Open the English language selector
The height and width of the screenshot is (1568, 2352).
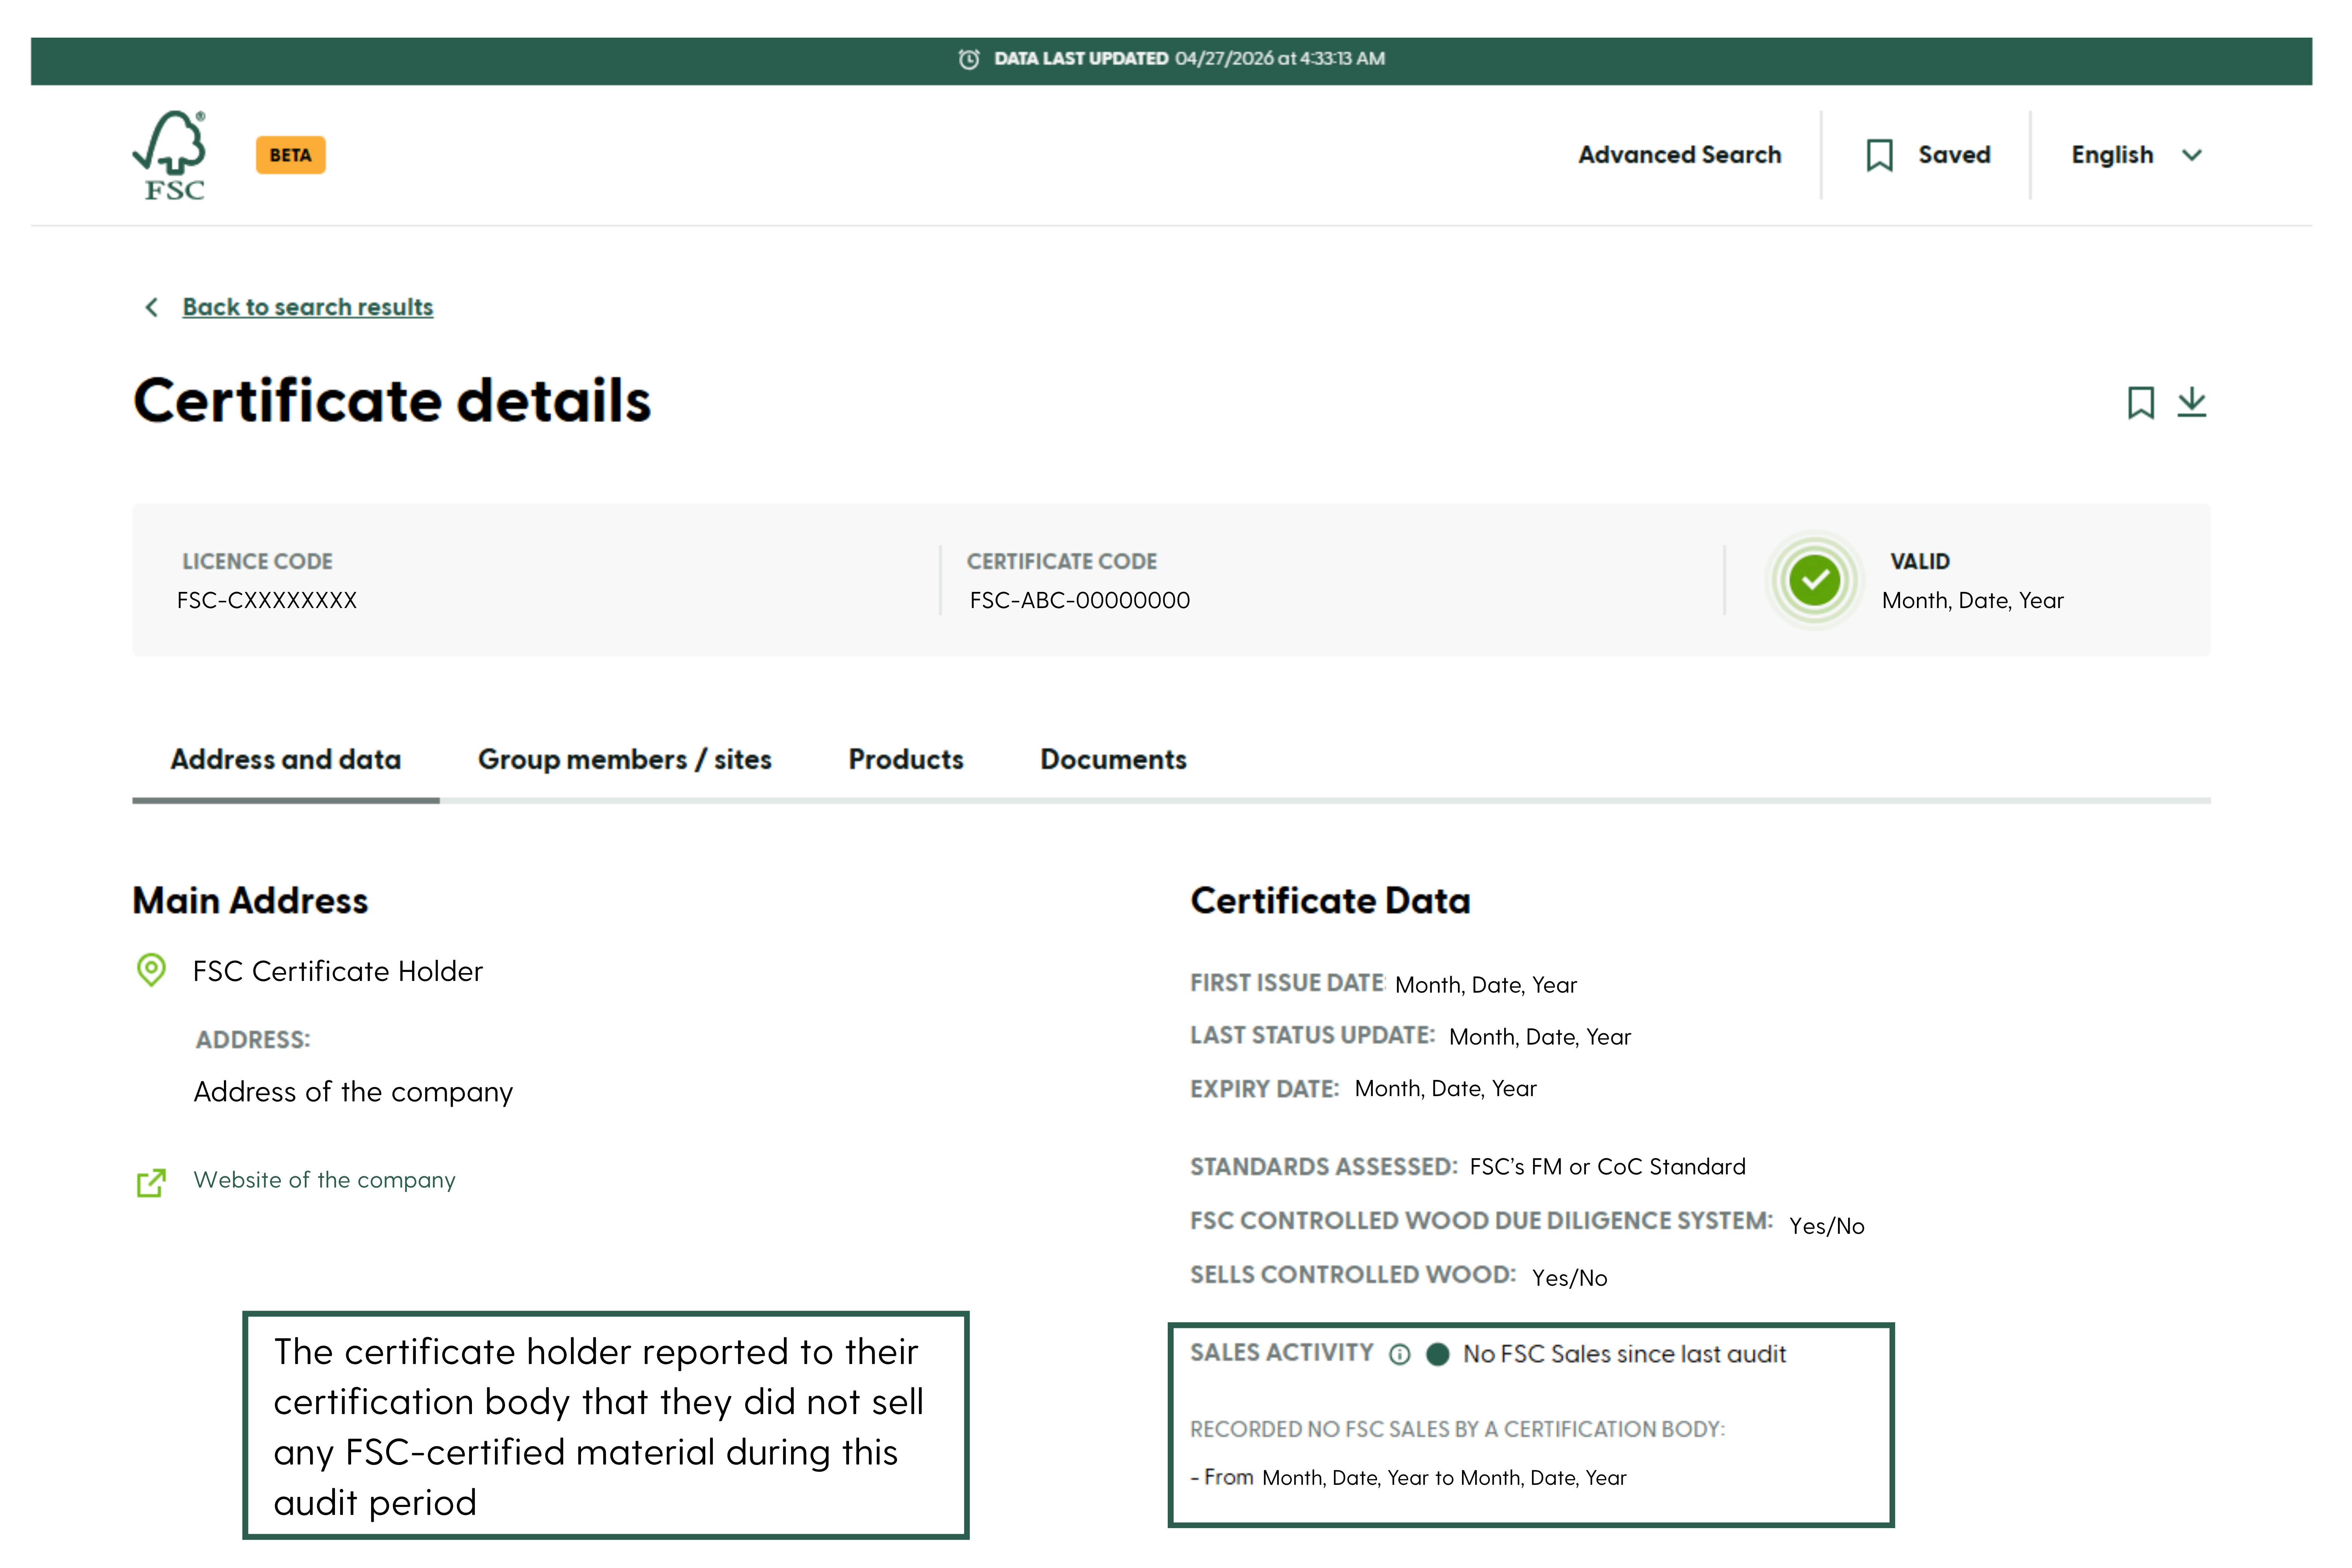pos(2112,155)
